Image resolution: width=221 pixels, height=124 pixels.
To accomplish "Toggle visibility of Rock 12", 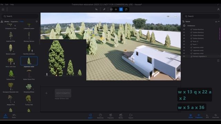I will coord(184,41).
